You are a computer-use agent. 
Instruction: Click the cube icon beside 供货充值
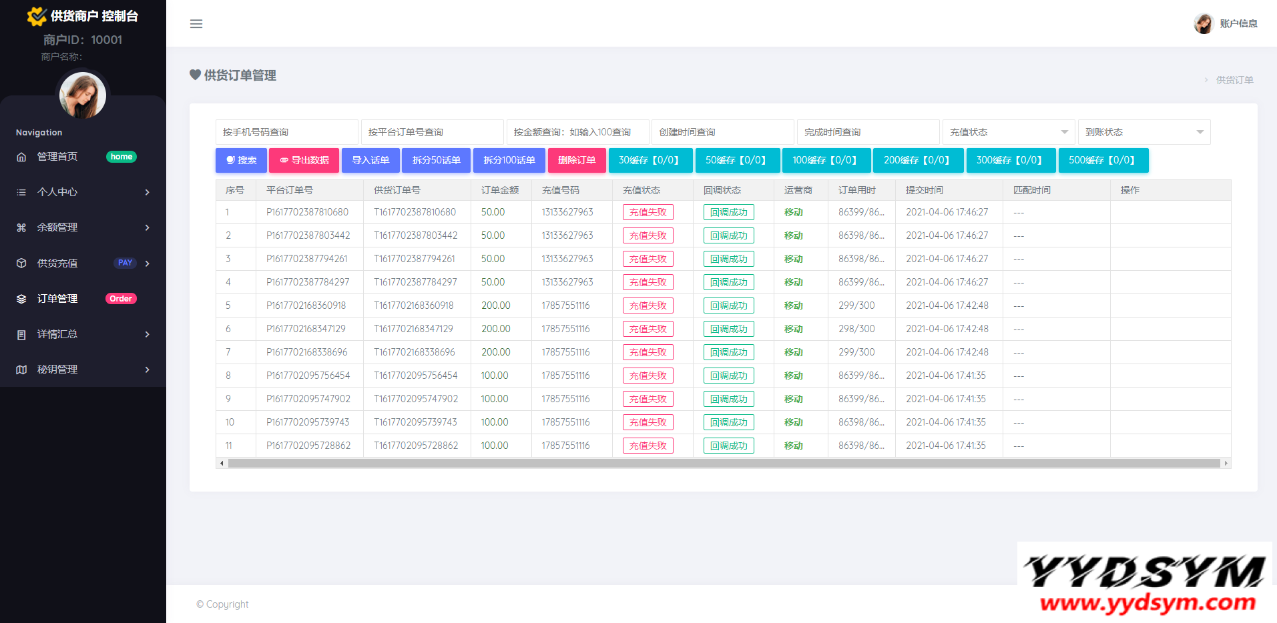click(21, 263)
